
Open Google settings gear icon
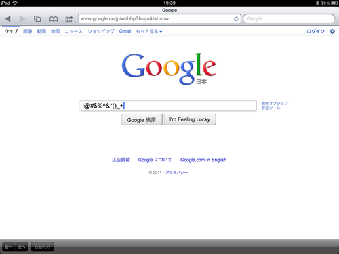332,31
